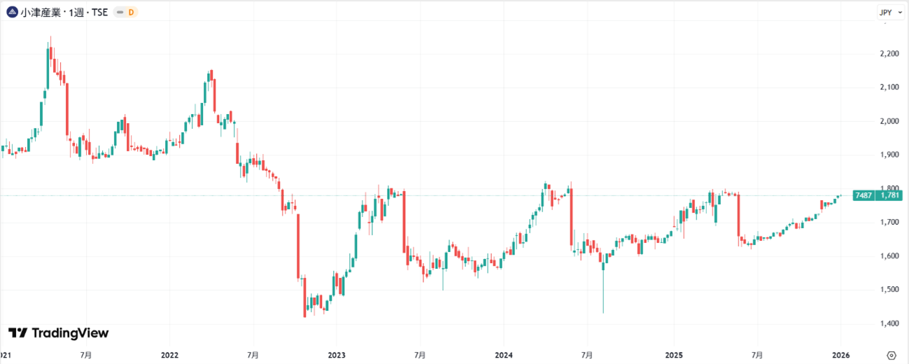Click the 2022 label on the time axis
The height and width of the screenshot is (364, 909).
click(x=169, y=355)
